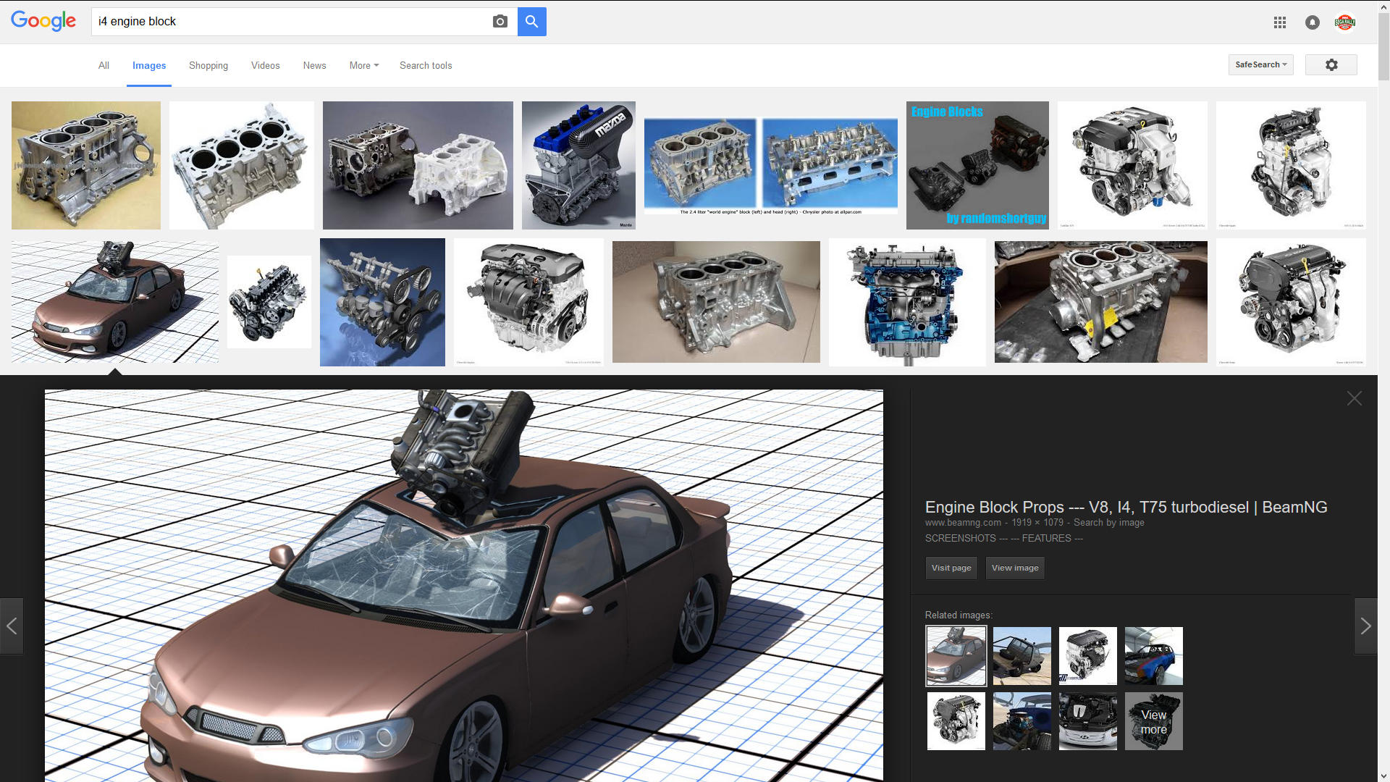Go to previous image with left arrow
This screenshot has height=782, width=1390.
tap(12, 626)
